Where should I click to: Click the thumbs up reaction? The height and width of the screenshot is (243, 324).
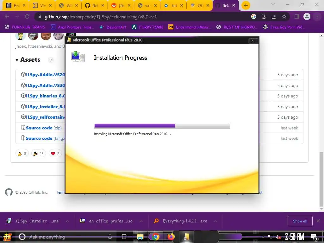(22, 153)
